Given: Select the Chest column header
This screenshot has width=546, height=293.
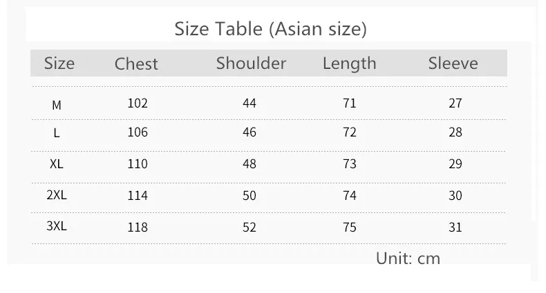Looking at the screenshot, I should click(136, 64).
